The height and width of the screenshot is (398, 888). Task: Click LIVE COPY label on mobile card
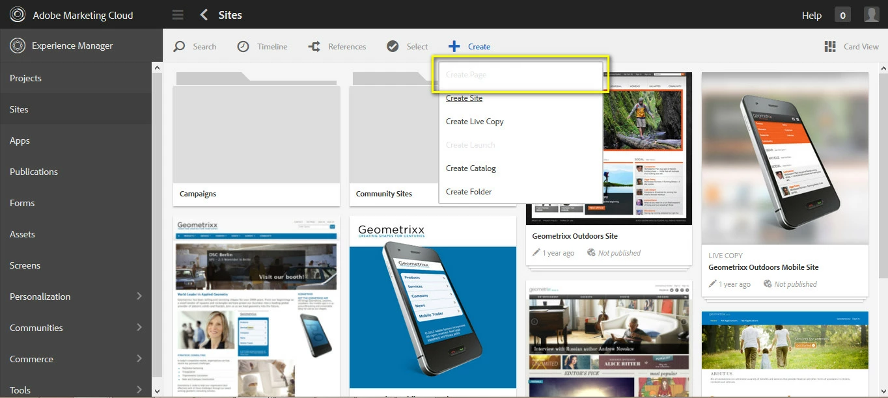[726, 256]
